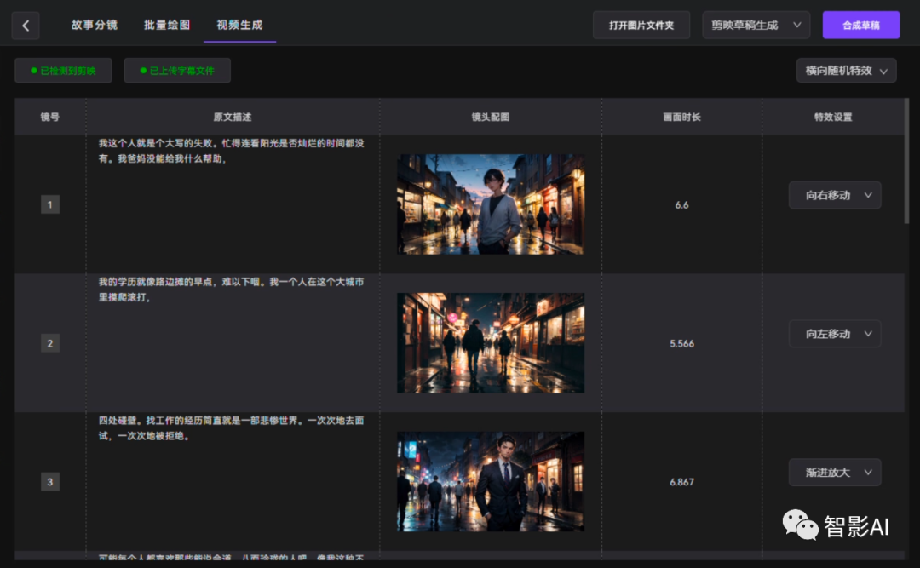Switch to the 批量绘图 tab
Image resolution: width=920 pixels, height=568 pixels.
[x=167, y=25]
